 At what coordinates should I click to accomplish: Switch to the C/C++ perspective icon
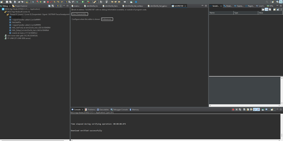click(x=277, y=2)
